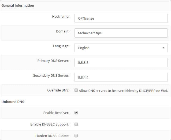
Task: Click the 'Secondary DNS Server:' label
Action: point(51,76)
